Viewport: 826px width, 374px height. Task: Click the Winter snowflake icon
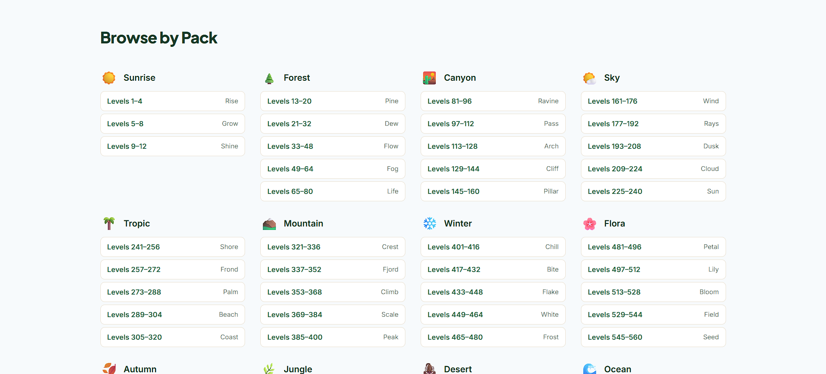coord(430,223)
